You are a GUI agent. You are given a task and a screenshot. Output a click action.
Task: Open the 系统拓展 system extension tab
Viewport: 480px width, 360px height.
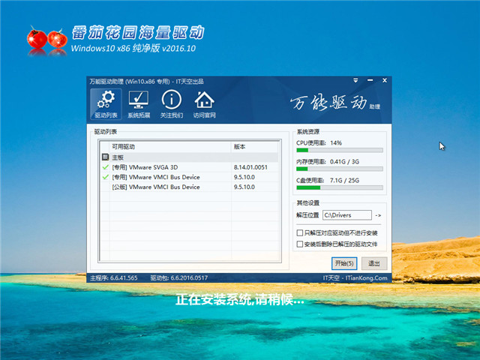click(139, 104)
